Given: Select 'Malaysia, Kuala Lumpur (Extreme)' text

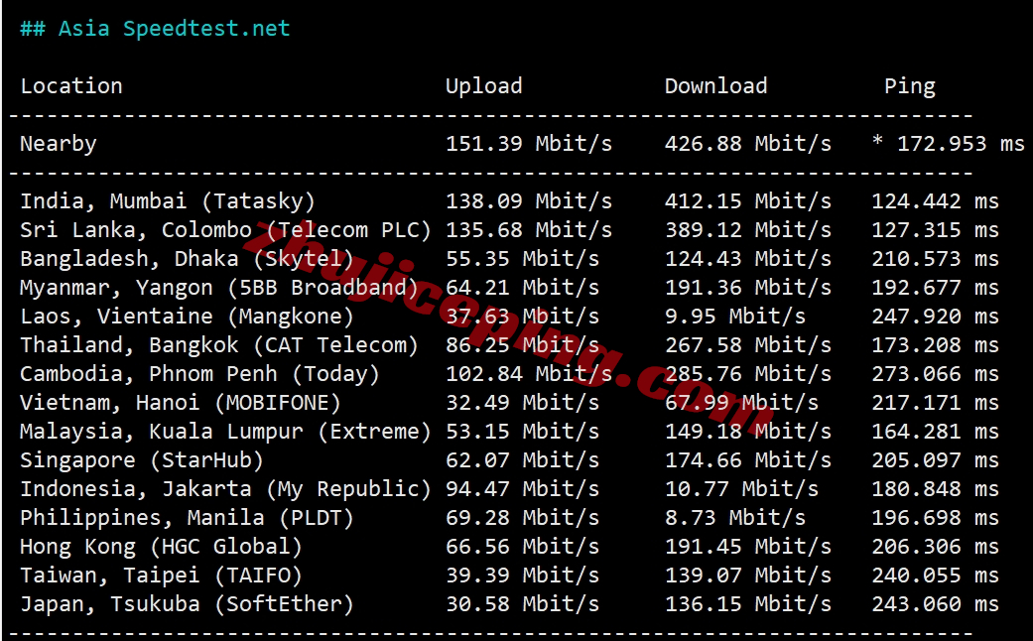Looking at the screenshot, I should coord(225,432).
